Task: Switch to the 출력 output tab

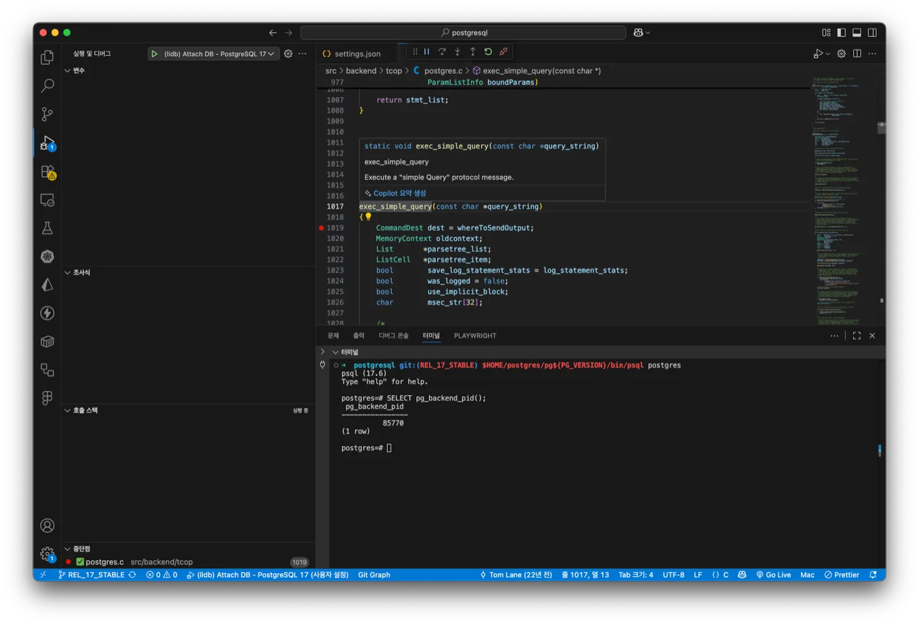Action: tap(359, 336)
